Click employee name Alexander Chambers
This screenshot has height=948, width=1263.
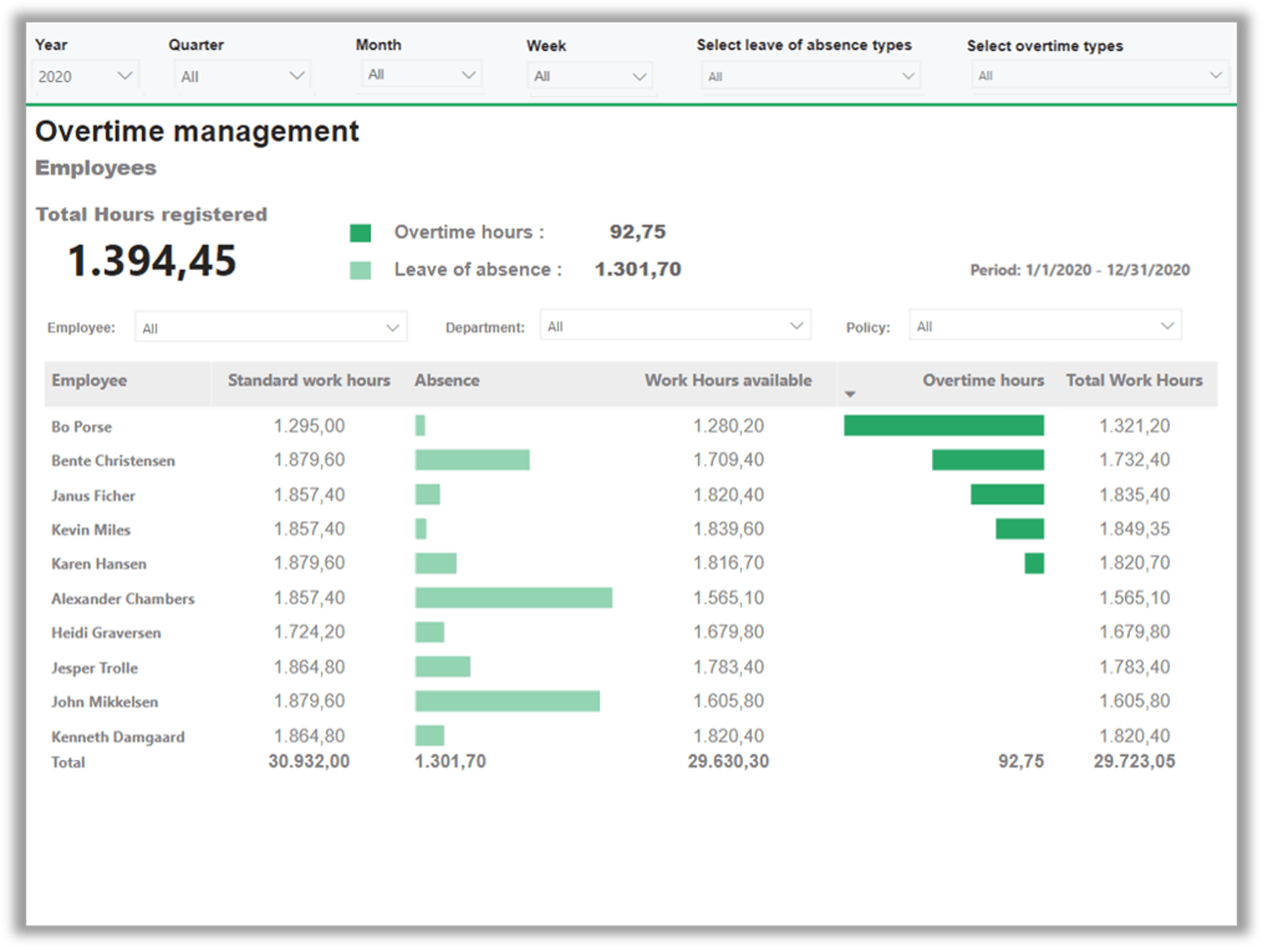[123, 599]
